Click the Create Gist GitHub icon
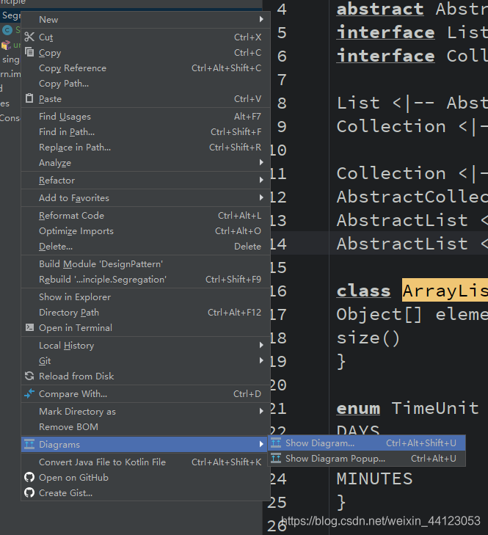The width and height of the screenshot is (488, 535). [x=29, y=492]
